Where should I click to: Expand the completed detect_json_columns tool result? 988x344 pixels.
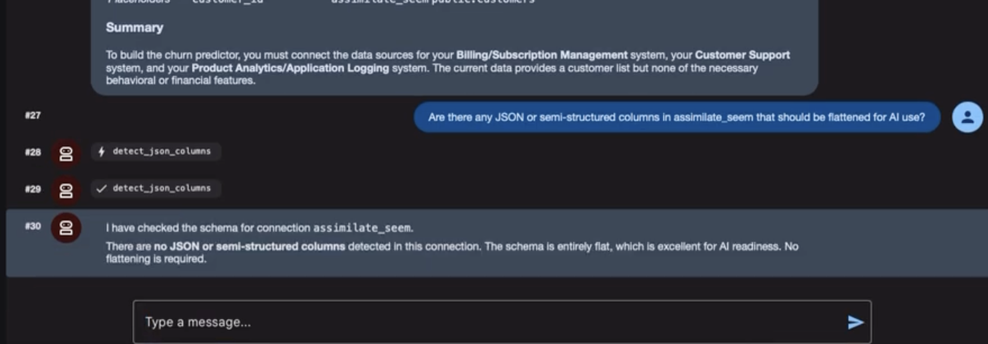156,188
